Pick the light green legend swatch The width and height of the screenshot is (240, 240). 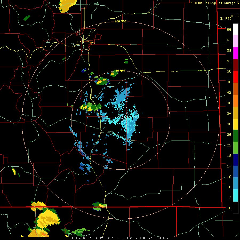pyautogui.click(x=235, y=147)
